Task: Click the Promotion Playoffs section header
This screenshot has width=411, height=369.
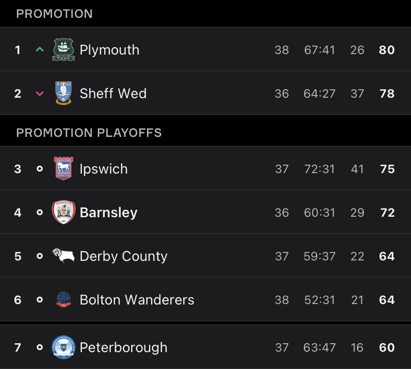Action: [89, 133]
